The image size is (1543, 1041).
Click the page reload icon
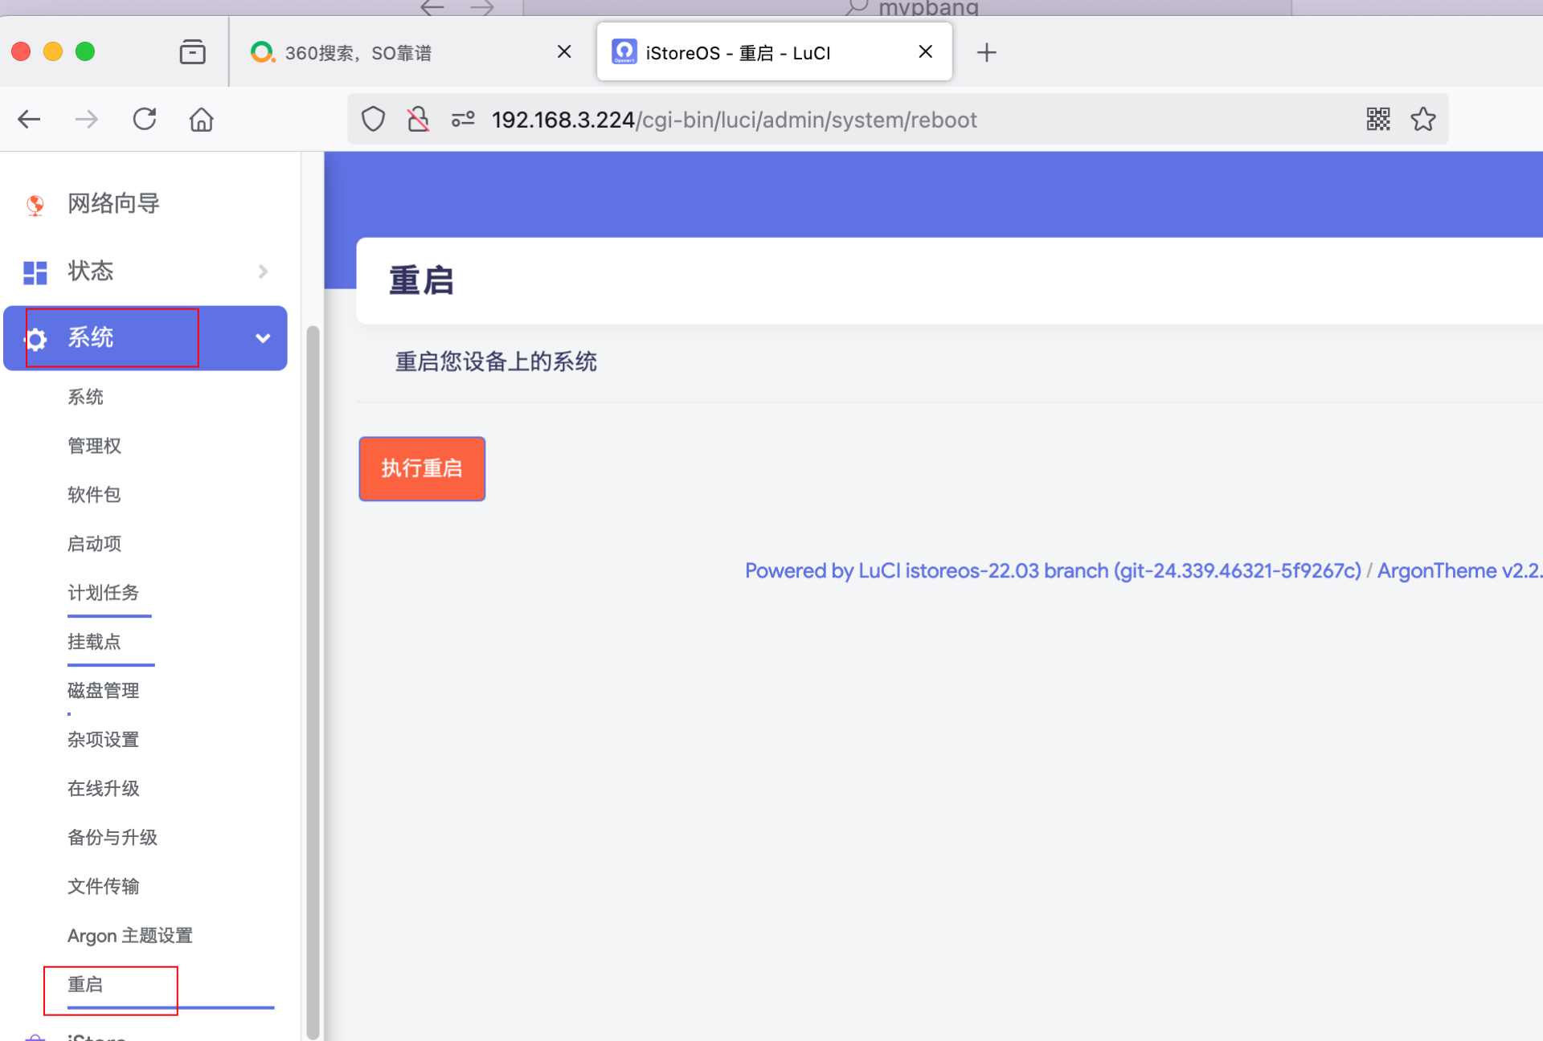click(x=144, y=119)
